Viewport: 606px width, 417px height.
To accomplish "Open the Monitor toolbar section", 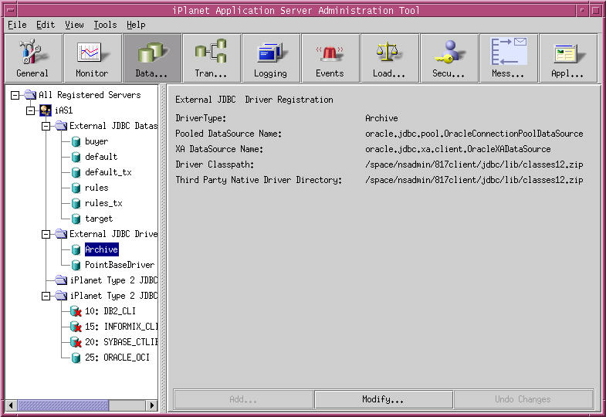I will point(93,58).
